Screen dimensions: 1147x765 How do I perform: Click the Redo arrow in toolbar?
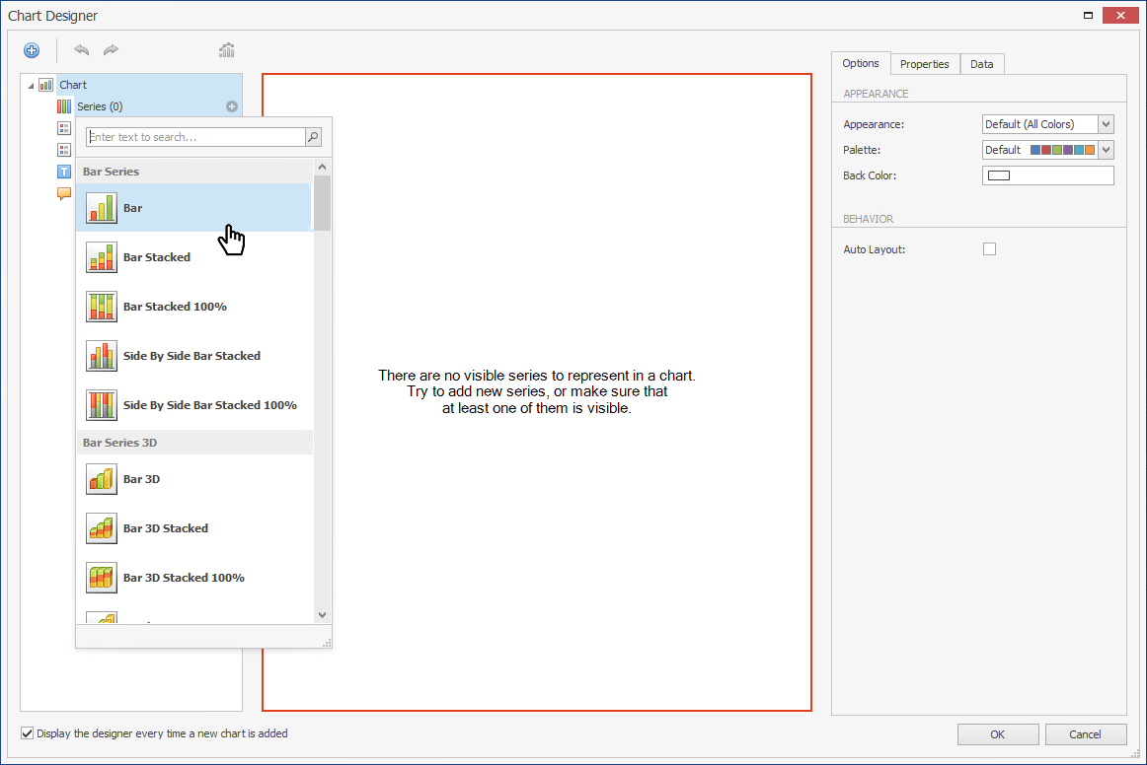[111, 50]
